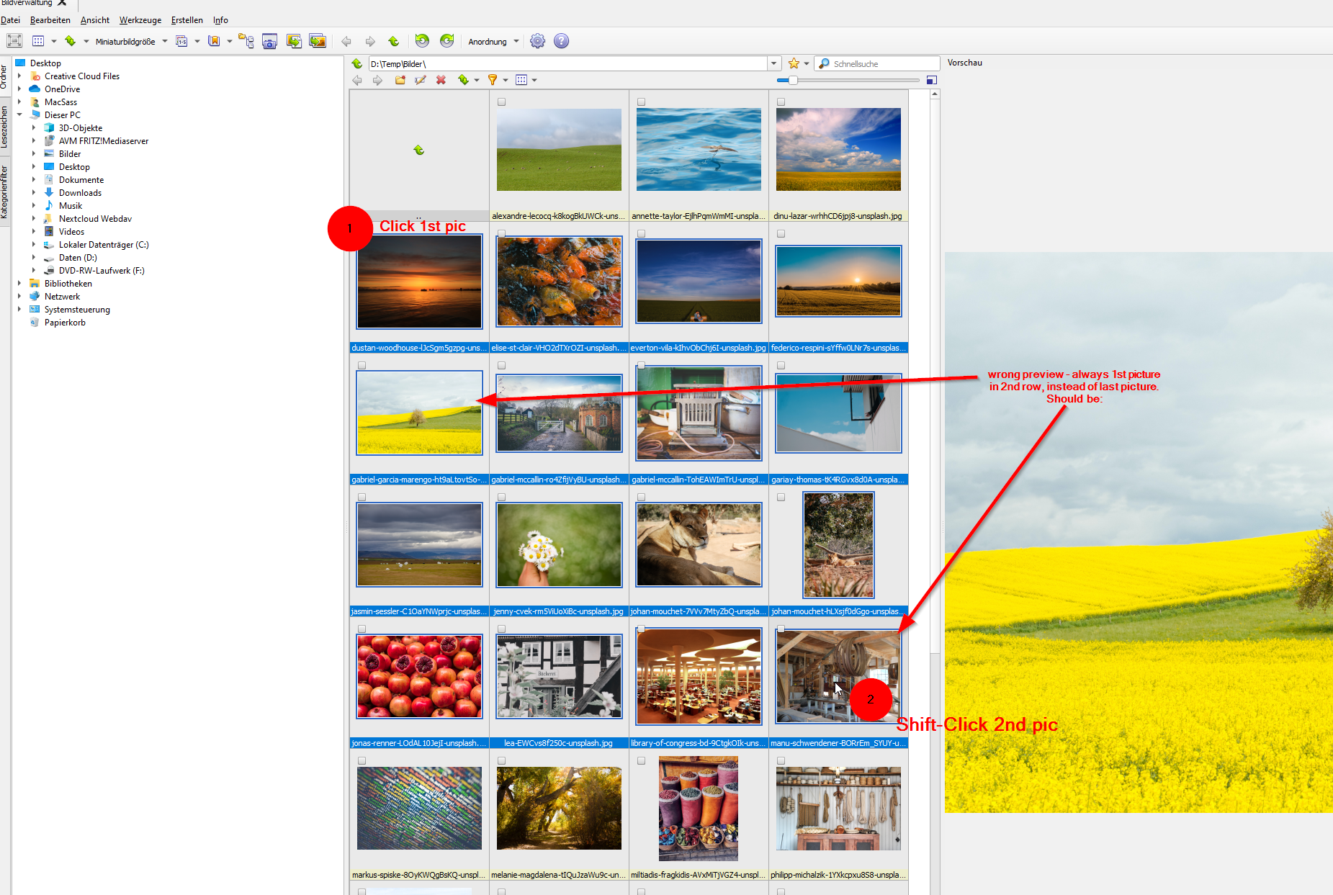Viewport: 1333px width, 895px height.
Task: Select Nextcloud Webdav in folder tree
Action: [x=95, y=218]
